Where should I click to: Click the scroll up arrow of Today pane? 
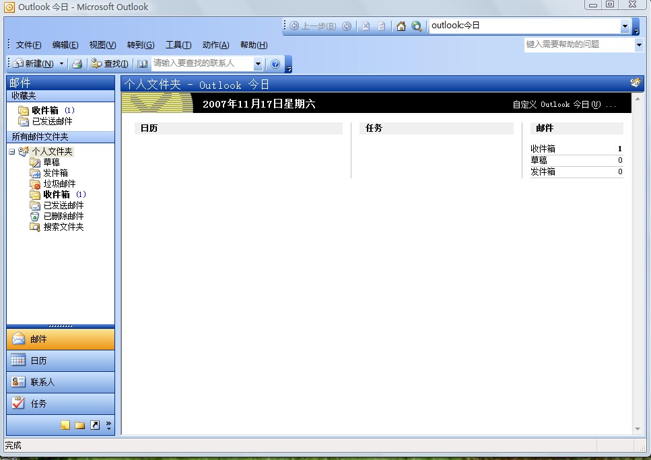tap(638, 99)
